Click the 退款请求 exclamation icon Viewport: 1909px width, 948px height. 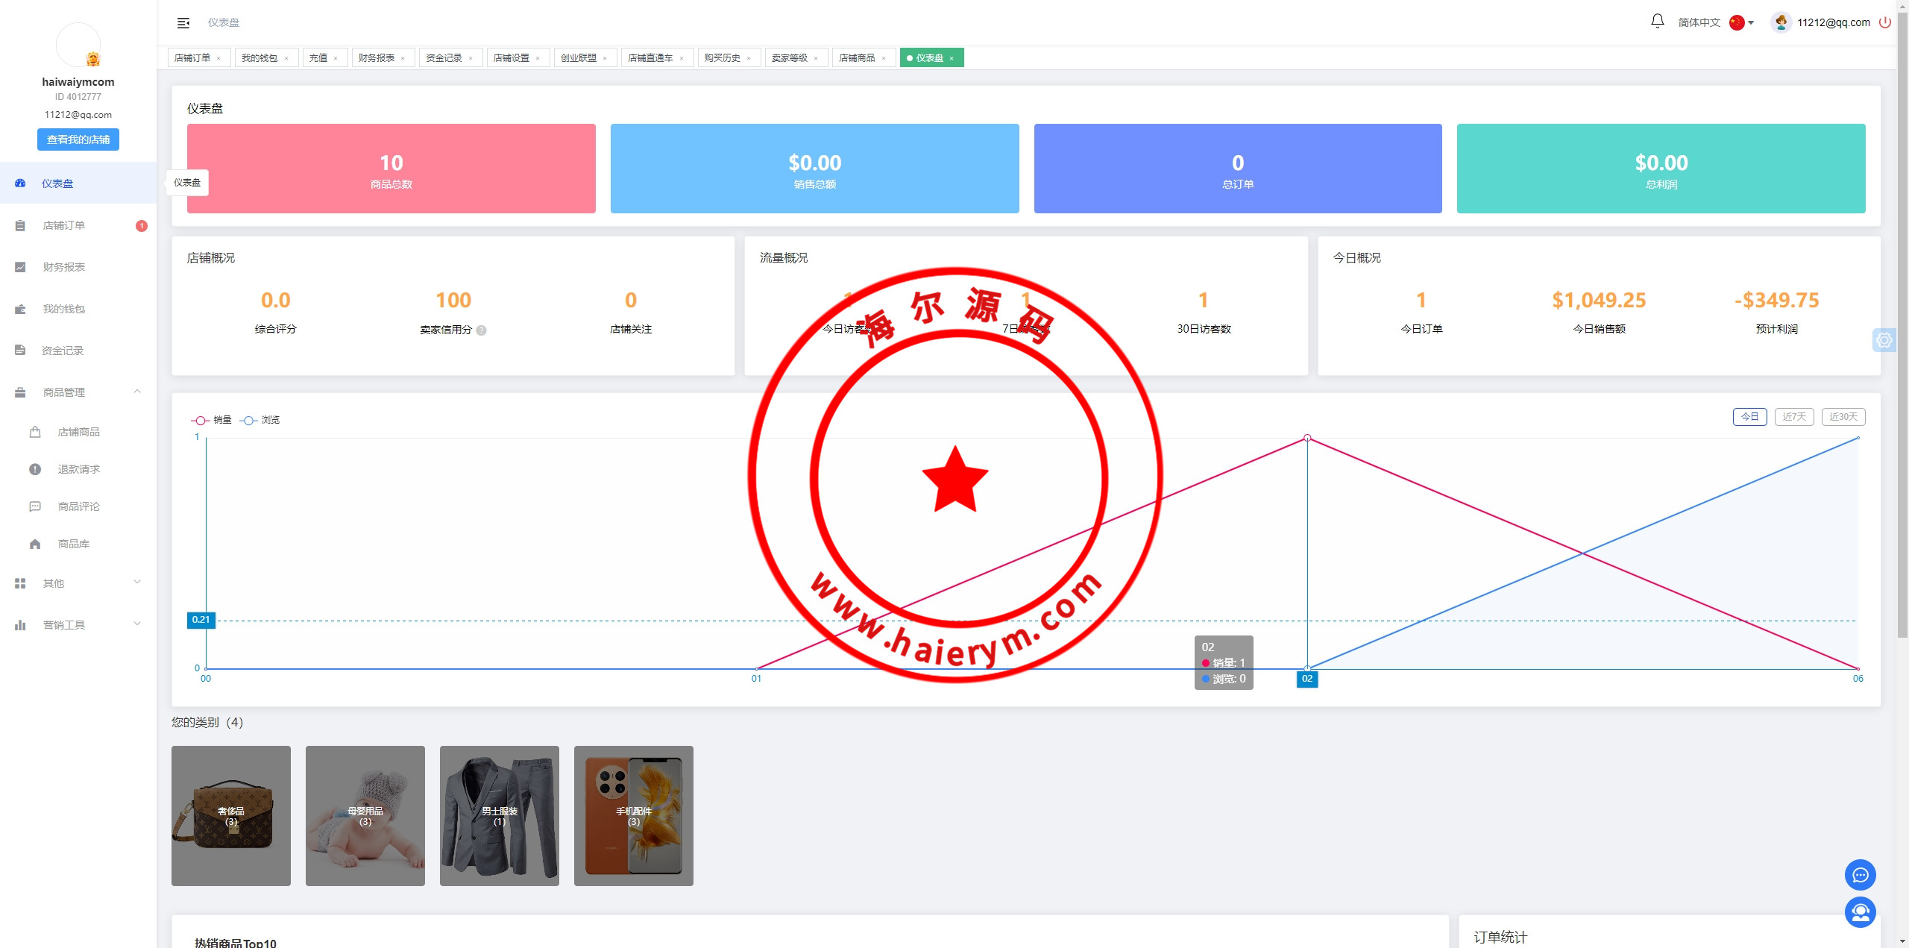pos(35,469)
